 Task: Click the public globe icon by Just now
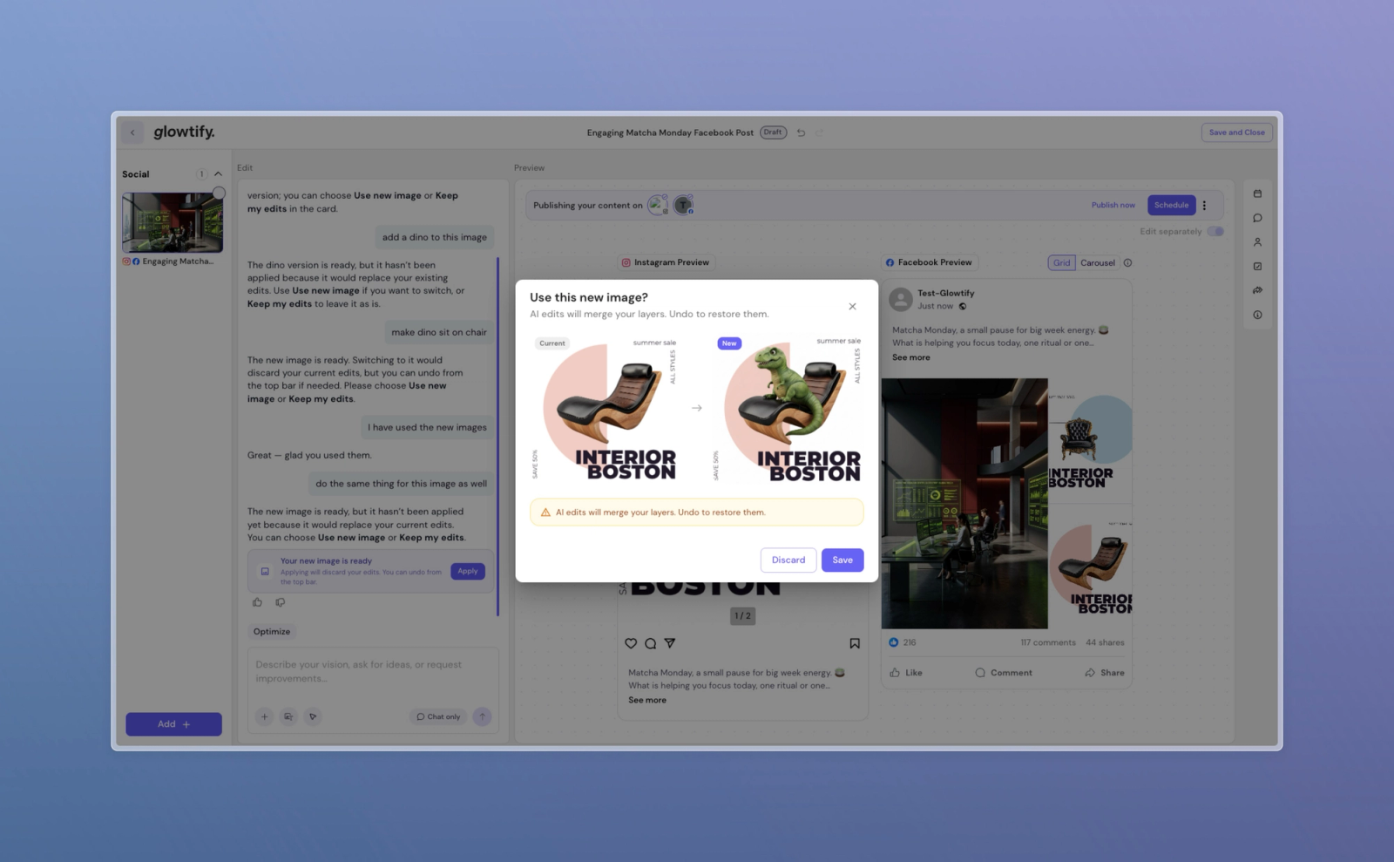tap(963, 306)
